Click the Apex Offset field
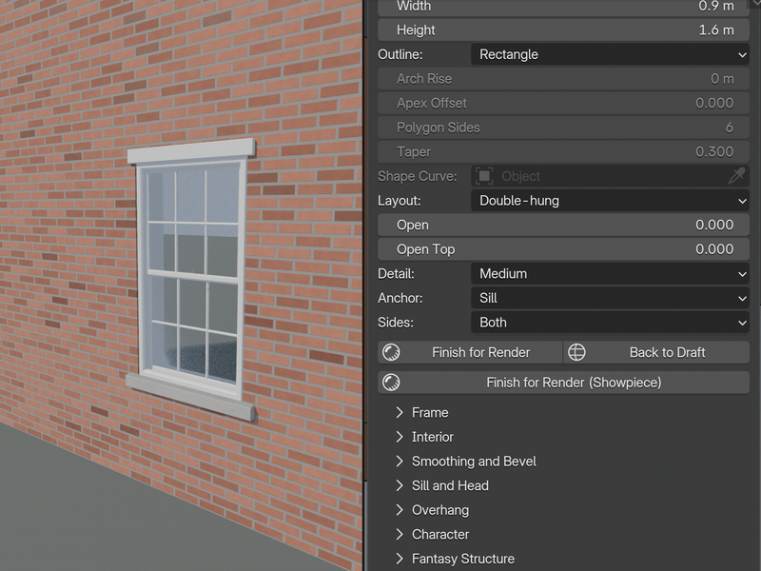The image size is (761, 571). [x=563, y=103]
